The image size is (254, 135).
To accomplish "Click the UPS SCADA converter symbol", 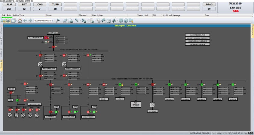I will (x=152, y=105).
